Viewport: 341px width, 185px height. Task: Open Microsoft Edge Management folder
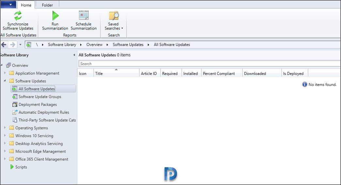(40, 151)
